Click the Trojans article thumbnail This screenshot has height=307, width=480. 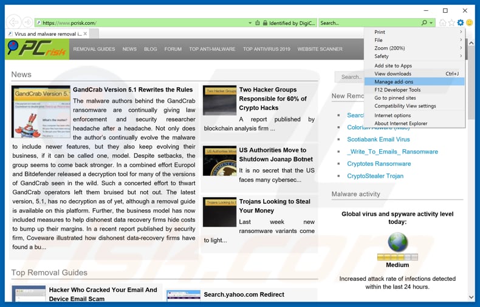tap(219, 212)
